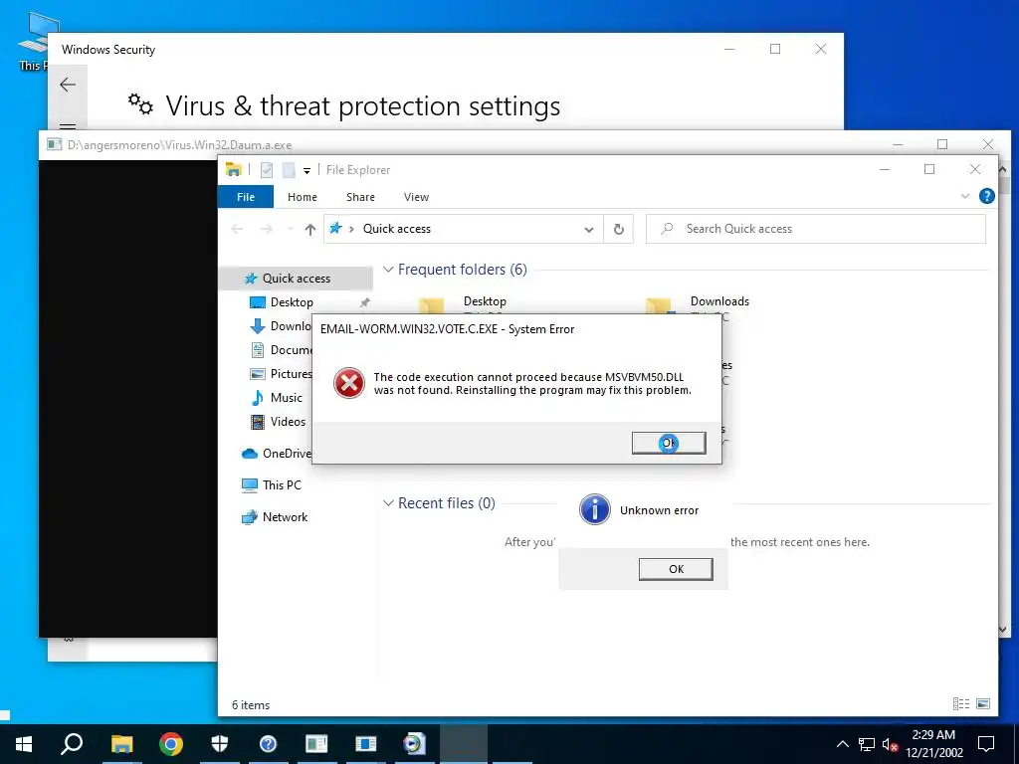Collapse the Recent files section
The width and height of the screenshot is (1019, 764).
click(388, 502)
